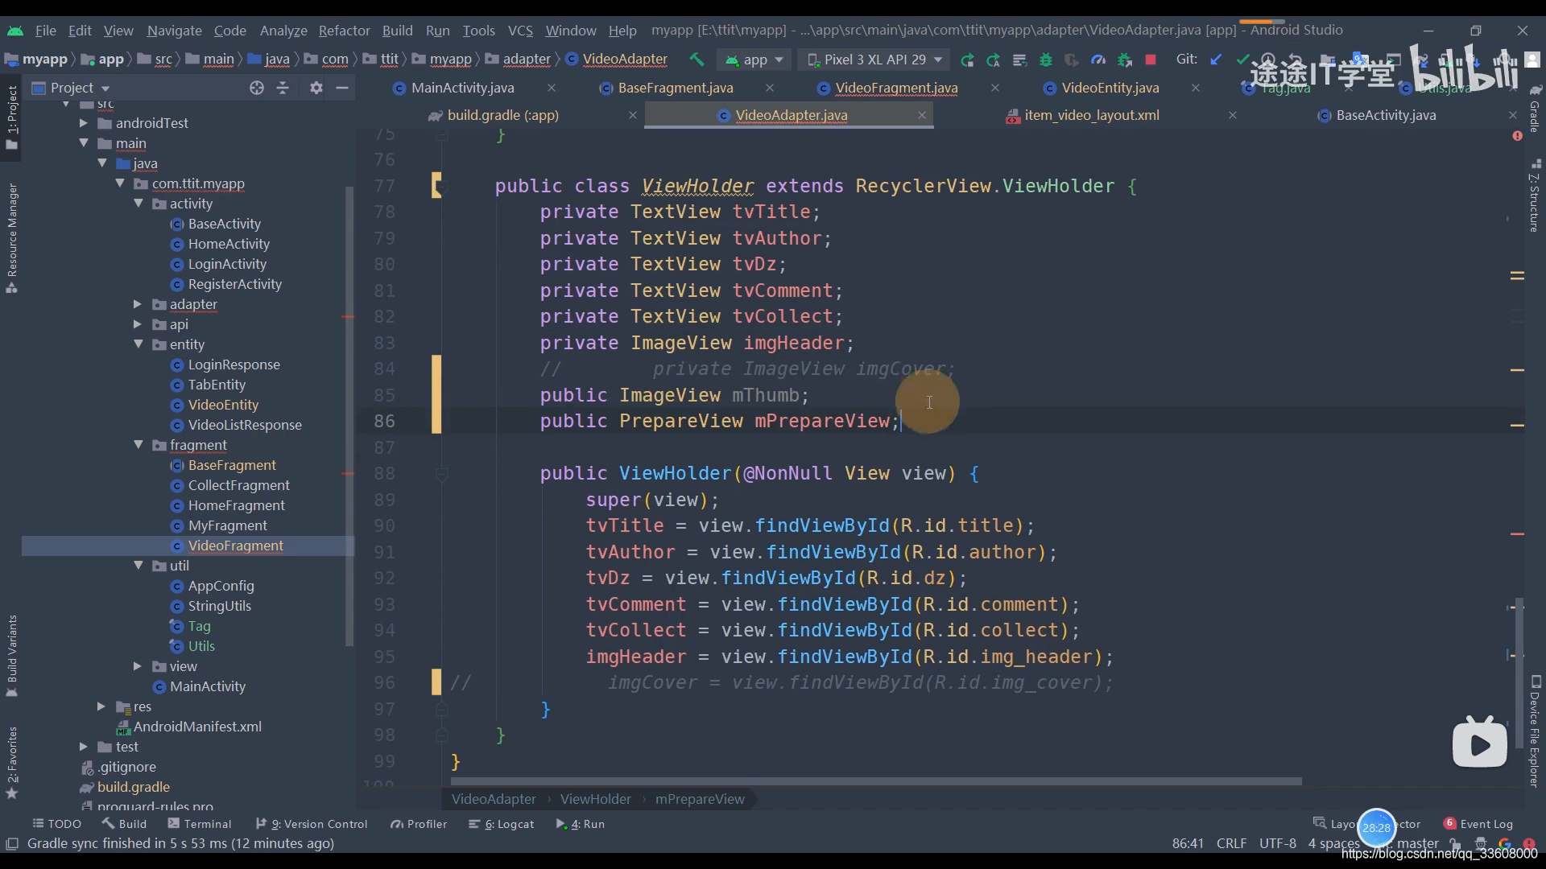Toggle the Device File Explorer side panel

tap(1535, 731)
